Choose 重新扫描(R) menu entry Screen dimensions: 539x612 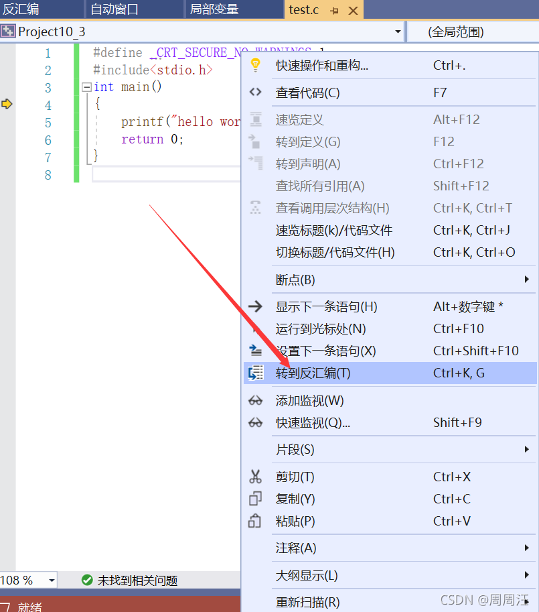tap(390, 602)
